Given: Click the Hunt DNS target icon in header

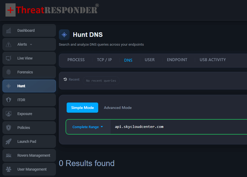Looking at the screenshot, I should point(64,35).
